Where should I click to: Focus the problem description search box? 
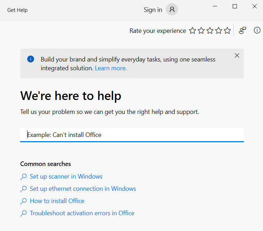coord(132,135)
